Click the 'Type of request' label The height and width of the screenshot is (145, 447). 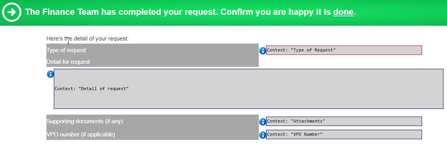66,50
